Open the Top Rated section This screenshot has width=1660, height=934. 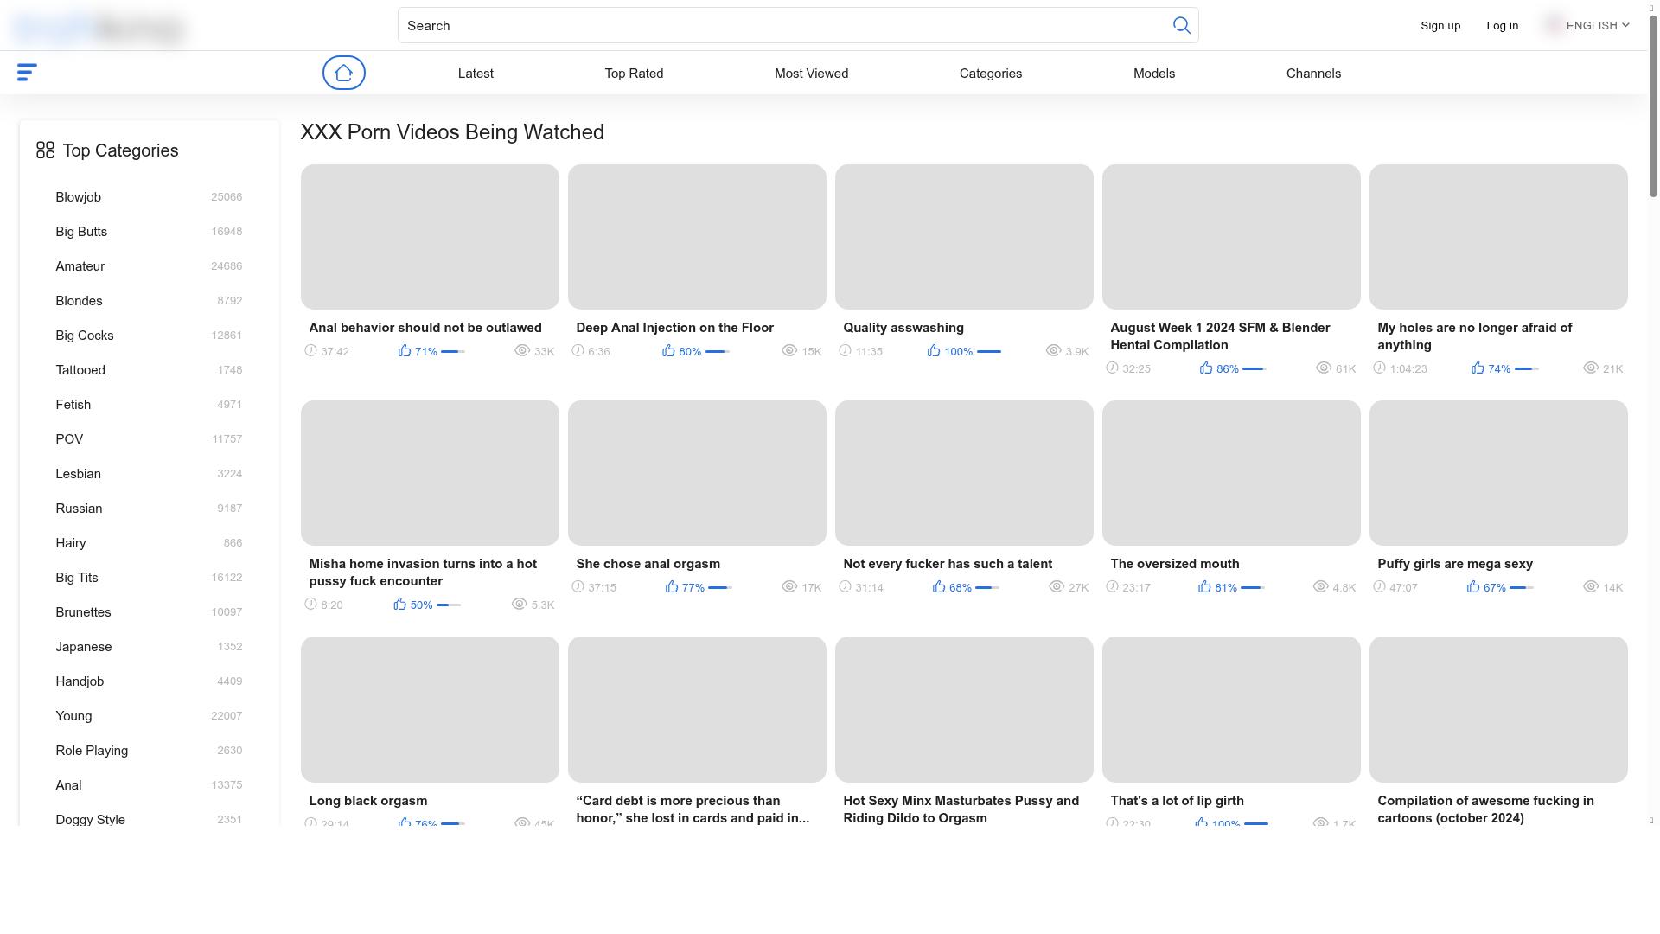634,74
